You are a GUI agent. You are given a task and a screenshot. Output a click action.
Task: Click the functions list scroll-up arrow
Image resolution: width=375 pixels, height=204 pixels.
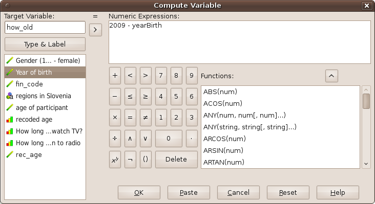[366, 90]
